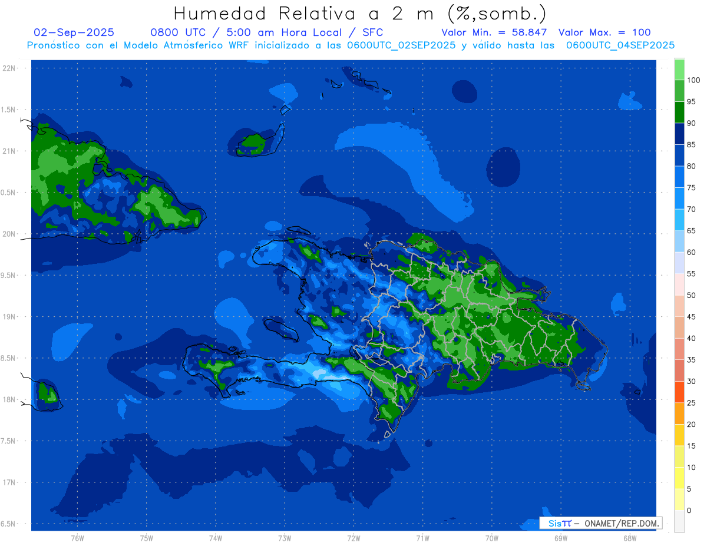
Task: Click the pale yellow swatch between 0 and 5
Action: pos(679,499)
